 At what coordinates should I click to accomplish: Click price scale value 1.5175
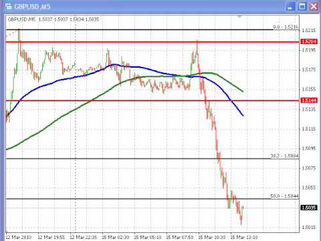pyautogui.click(x=309, y=70)
